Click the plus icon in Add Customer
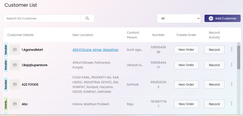243x116 pixels. 211,18
